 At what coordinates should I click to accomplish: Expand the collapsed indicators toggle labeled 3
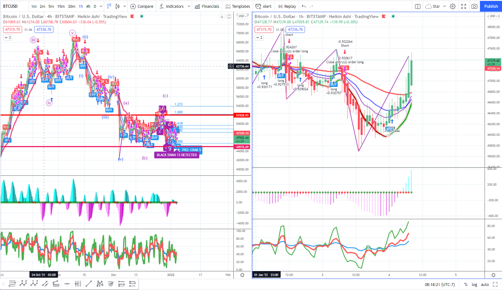pyautogui.click(x=8, y=38)
